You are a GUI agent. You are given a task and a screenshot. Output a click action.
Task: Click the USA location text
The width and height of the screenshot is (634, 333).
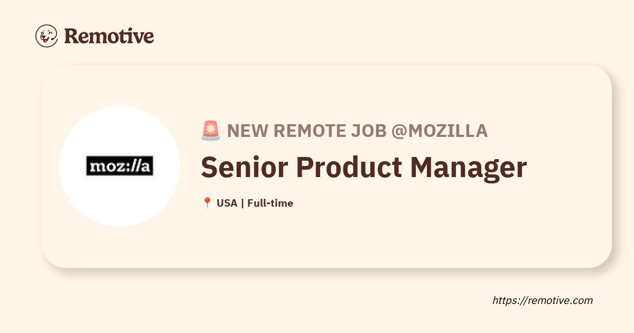[227, 203]
